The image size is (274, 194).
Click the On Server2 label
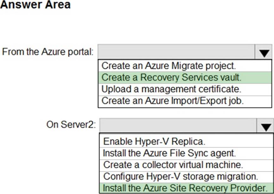(x=71, y=125)
